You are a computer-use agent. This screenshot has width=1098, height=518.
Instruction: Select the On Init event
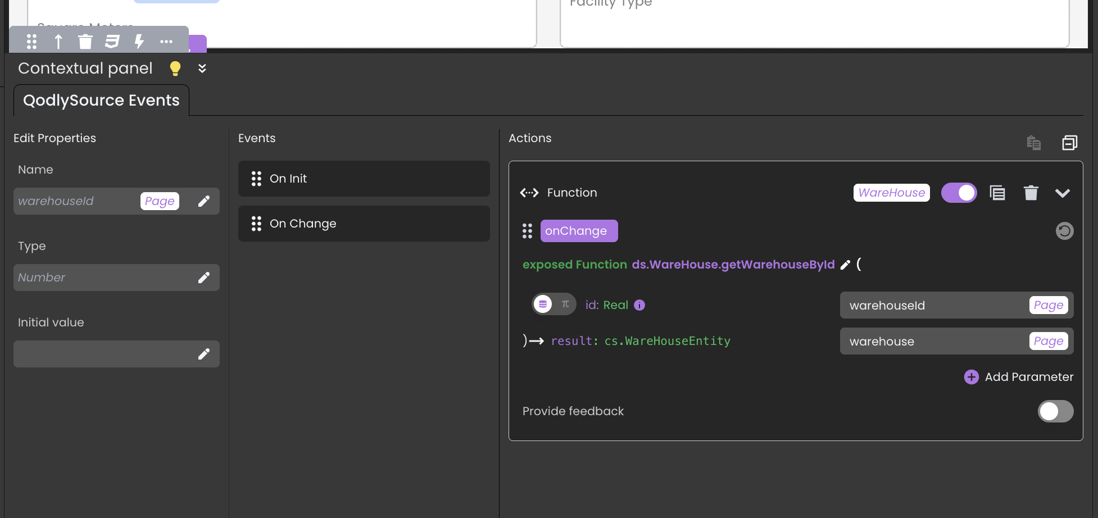pyautogui.click(x=364, y=179)
